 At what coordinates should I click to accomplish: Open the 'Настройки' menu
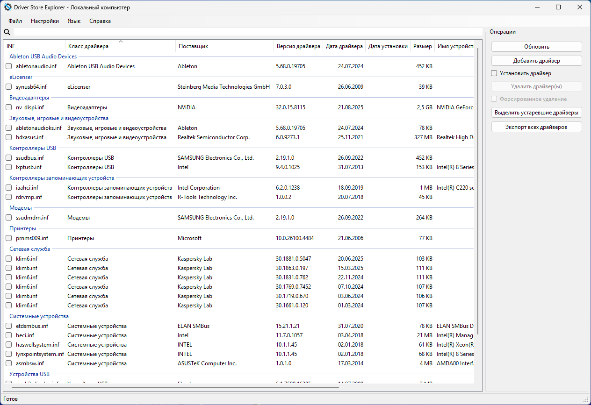pos(45,21)
